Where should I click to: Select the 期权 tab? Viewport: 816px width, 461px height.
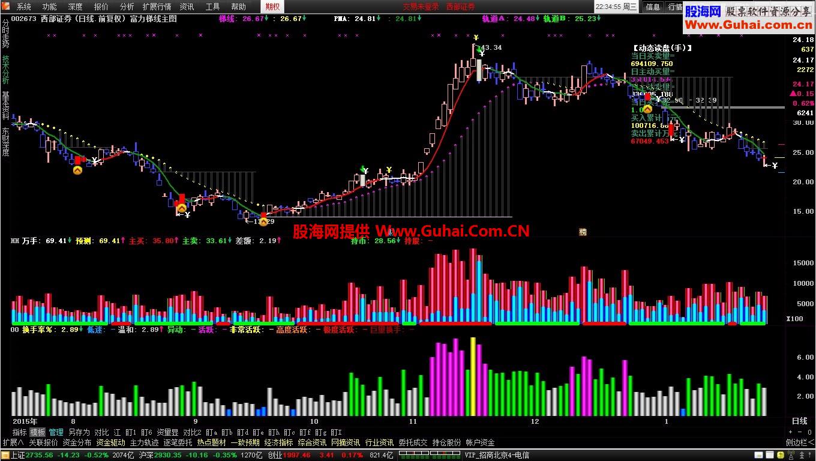(x=272, y=7)
